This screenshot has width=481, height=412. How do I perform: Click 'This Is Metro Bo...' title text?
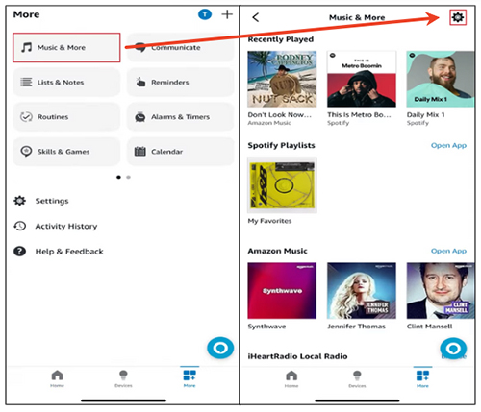359,114
